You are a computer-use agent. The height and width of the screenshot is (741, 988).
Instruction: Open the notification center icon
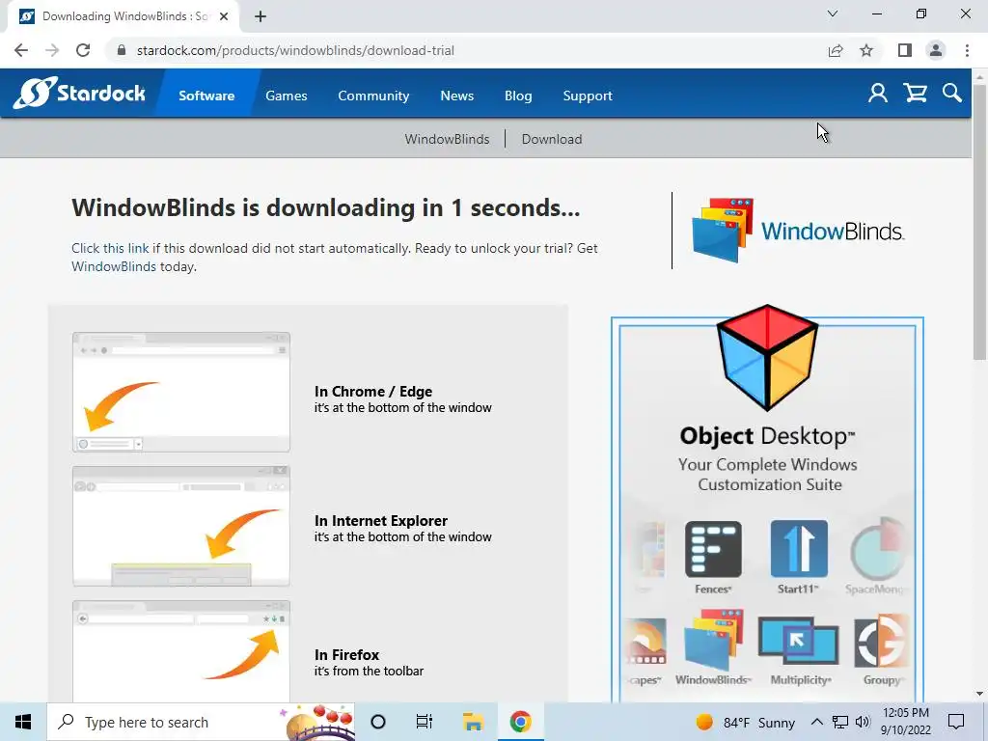coord(956,722)
